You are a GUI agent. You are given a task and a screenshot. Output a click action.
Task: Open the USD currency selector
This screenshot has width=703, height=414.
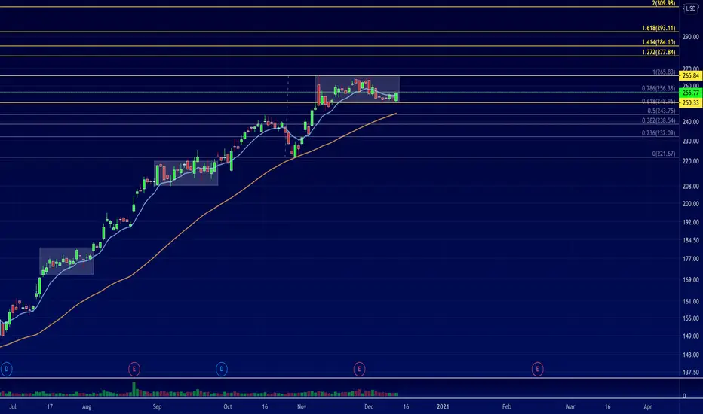pyautogui.click(x=691, y=8)
